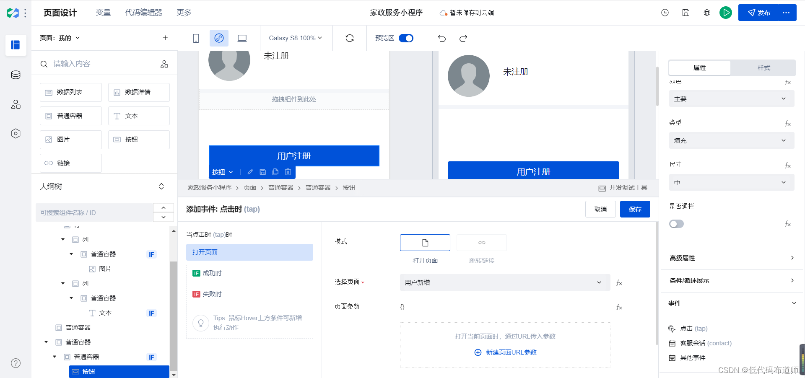The image size is (805, 378).
Task: Open the color dropdown showing 主要
Action: (x=732, y=98)
